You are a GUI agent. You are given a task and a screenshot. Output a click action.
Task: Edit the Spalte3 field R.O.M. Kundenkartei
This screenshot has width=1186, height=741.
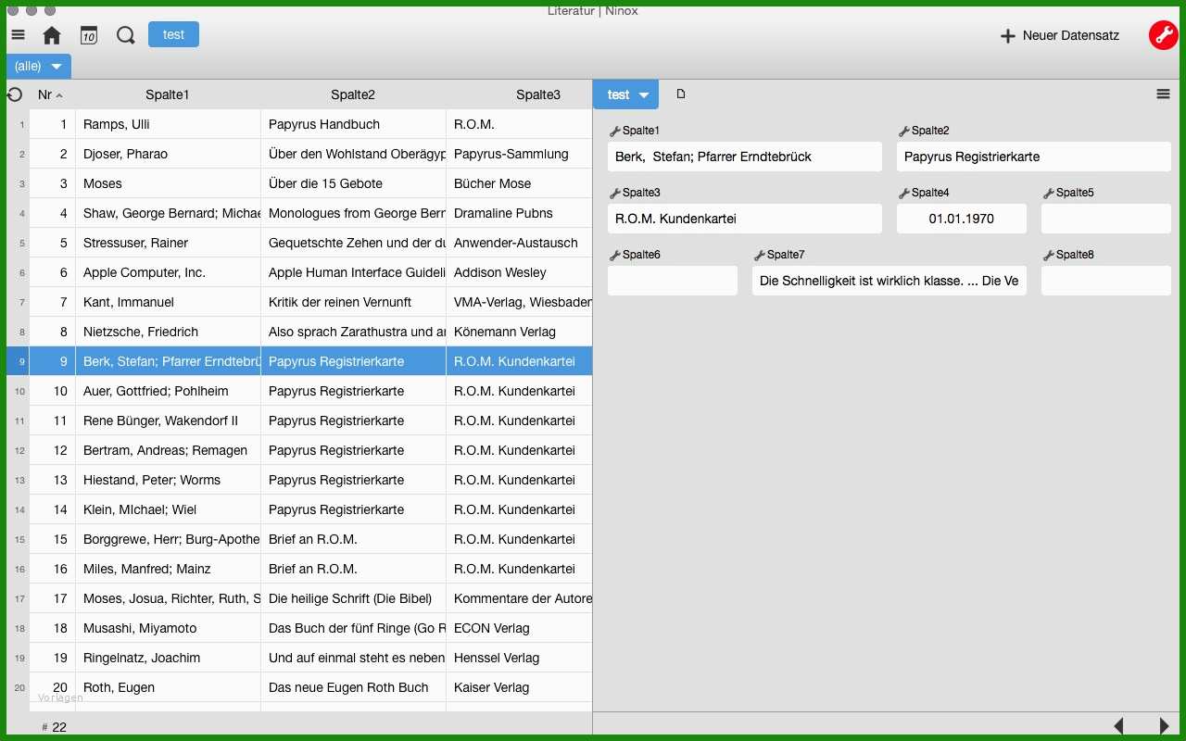[745, 219]
